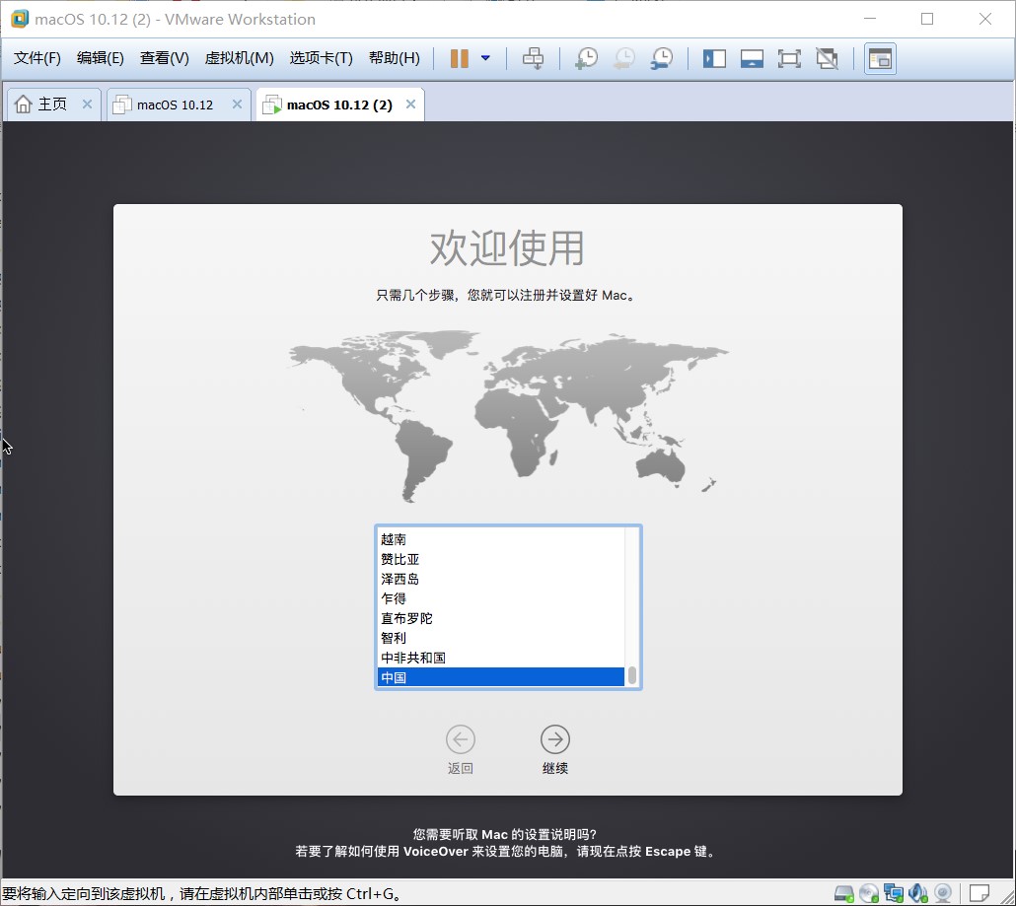Click the camera device status icon
The width and height of the screenshot is (1016, 906).
click(943, 894)
